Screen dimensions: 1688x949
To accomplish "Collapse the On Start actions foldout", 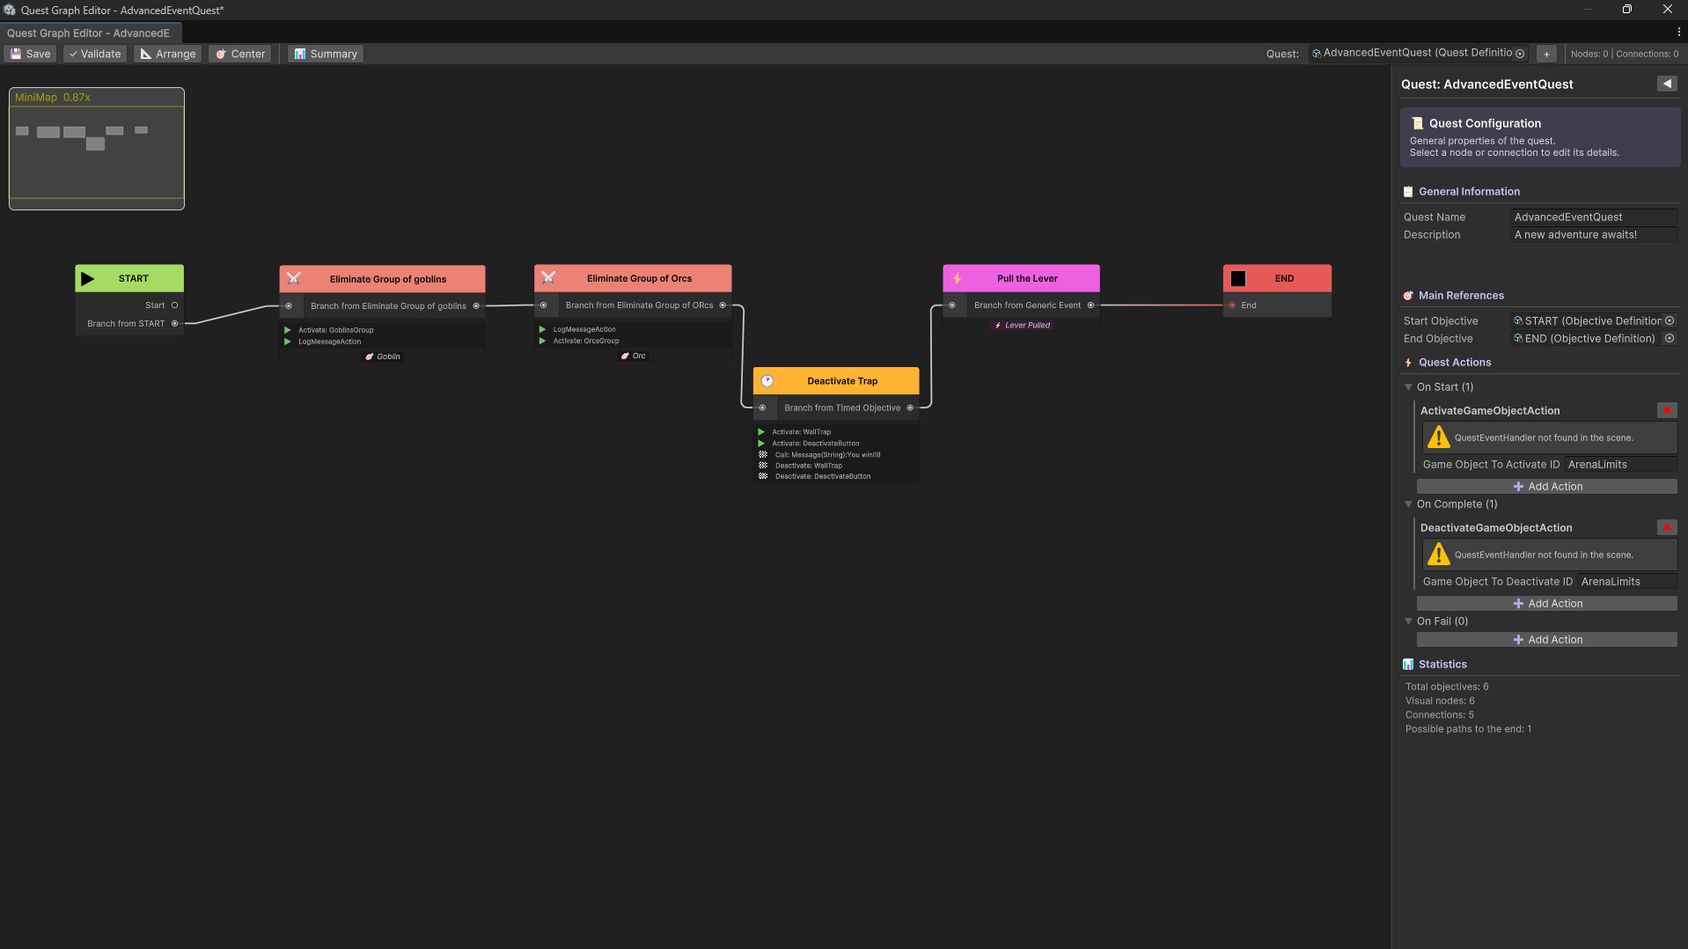I will pos(1408,387).
